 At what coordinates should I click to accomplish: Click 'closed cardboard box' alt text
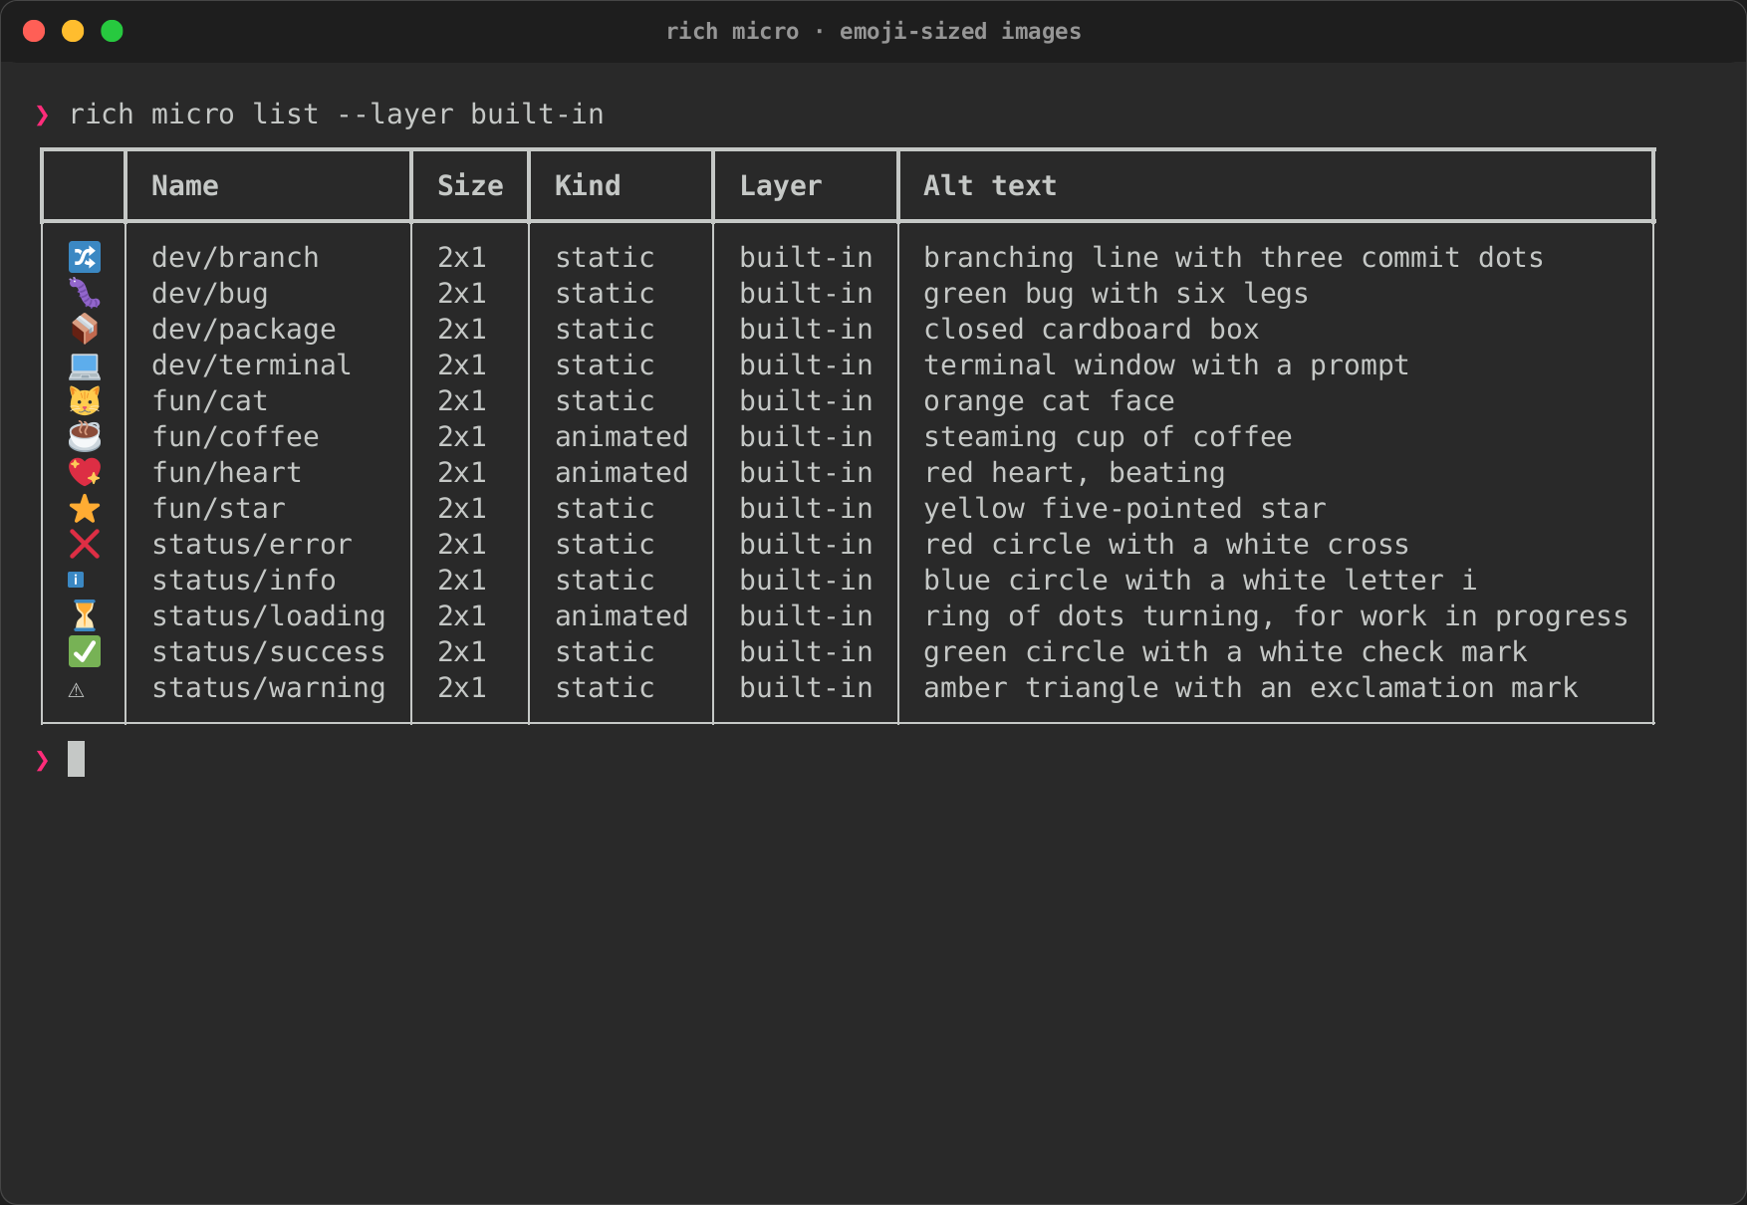click(1091, 329)
